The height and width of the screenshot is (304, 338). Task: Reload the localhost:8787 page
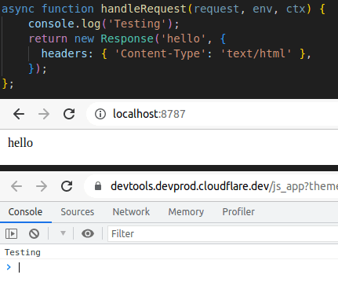pyautogui.click(x=69, y=114)
